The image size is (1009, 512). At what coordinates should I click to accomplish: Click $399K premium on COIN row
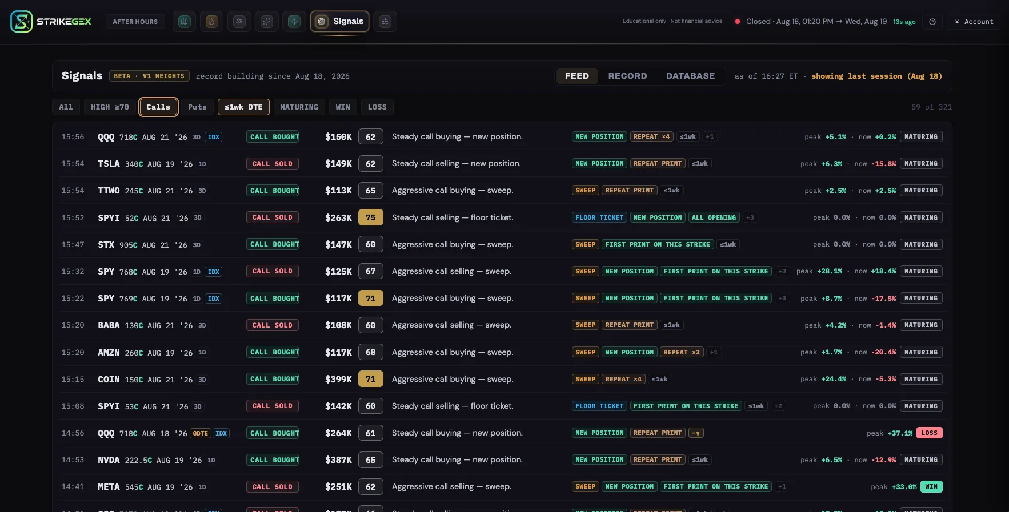click(338, 379)
